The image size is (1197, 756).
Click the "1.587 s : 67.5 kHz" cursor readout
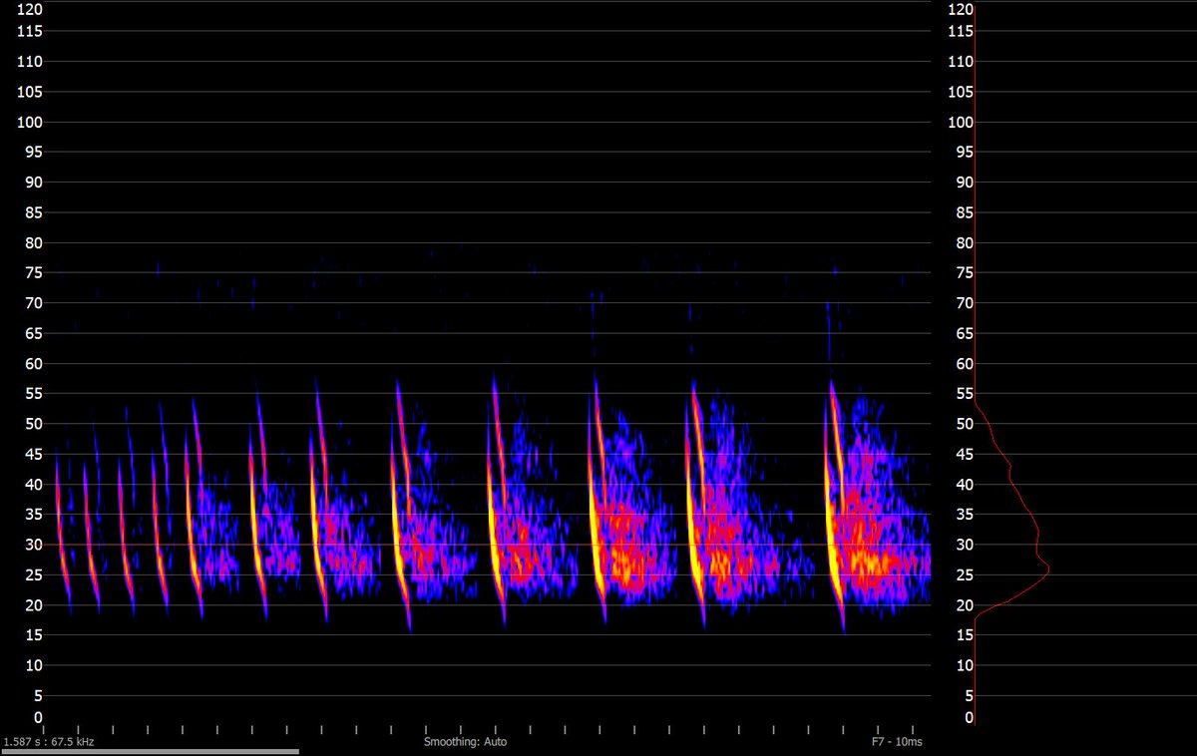[x=48, y=742]
